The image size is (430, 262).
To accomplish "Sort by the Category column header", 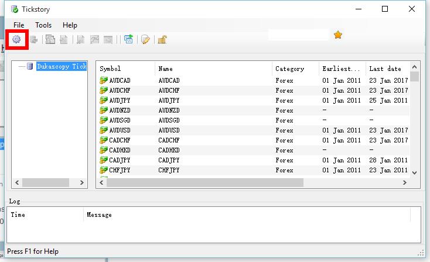I will 295,69.
